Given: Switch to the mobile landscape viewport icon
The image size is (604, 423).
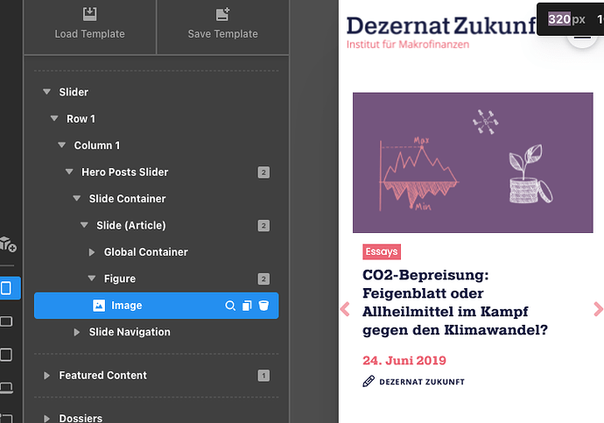Looking at the screenshot, I should click(6, 321).
